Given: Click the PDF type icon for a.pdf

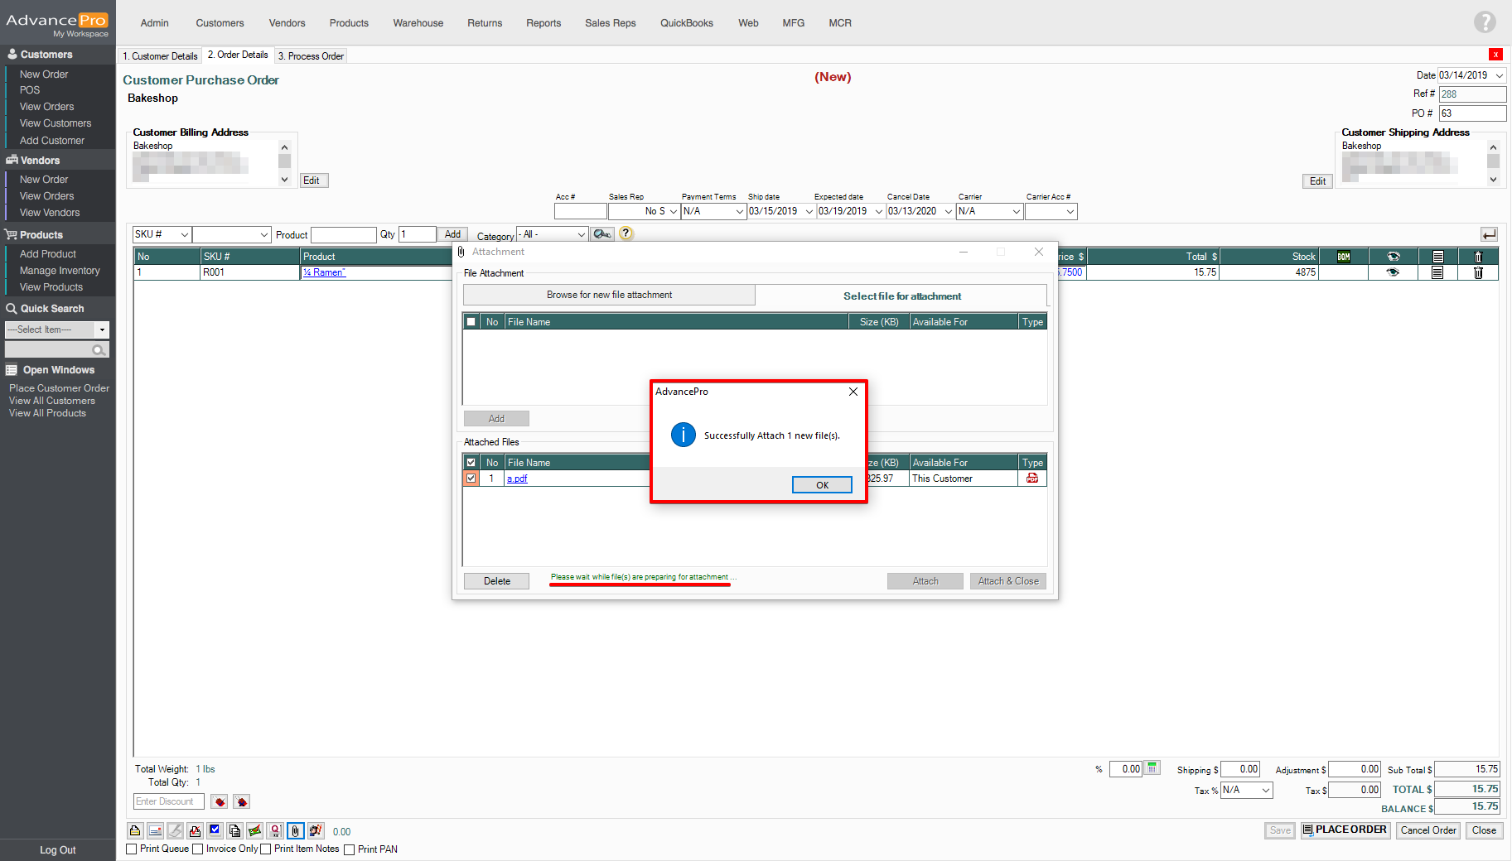Looking at the screenshot, I should pos(1031,479).
